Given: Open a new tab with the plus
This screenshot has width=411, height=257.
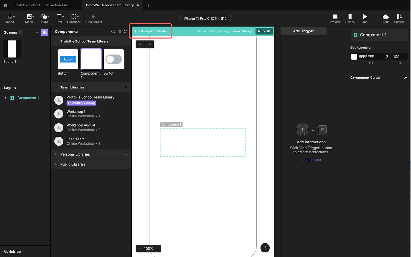Looking at the screenshot, I should pos(148,5).
